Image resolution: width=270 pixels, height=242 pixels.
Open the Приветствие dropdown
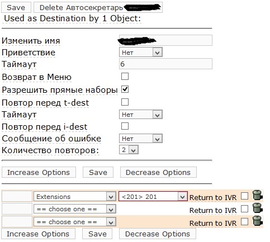click(x=141, y=52)
